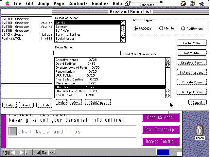Screen dimensions: 210x157
Task: Open the Edit menu
Action: [29, 3]
